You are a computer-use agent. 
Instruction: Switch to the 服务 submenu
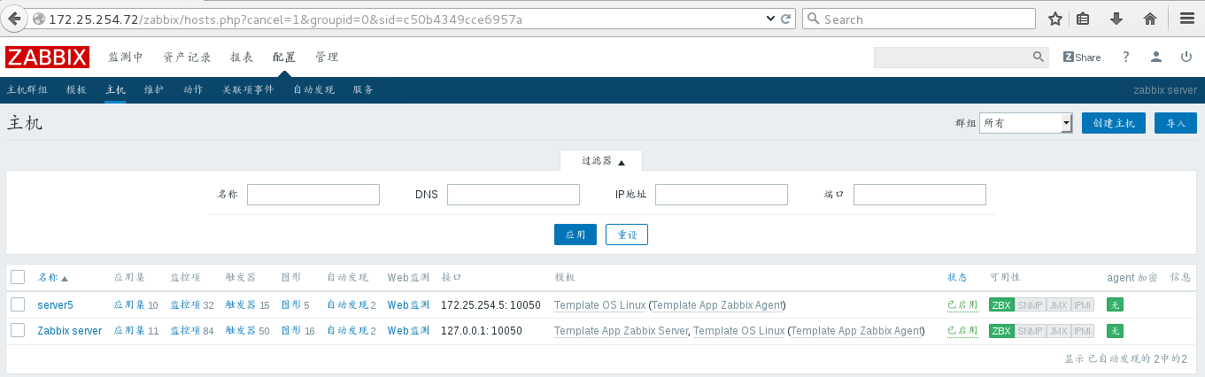363,90
